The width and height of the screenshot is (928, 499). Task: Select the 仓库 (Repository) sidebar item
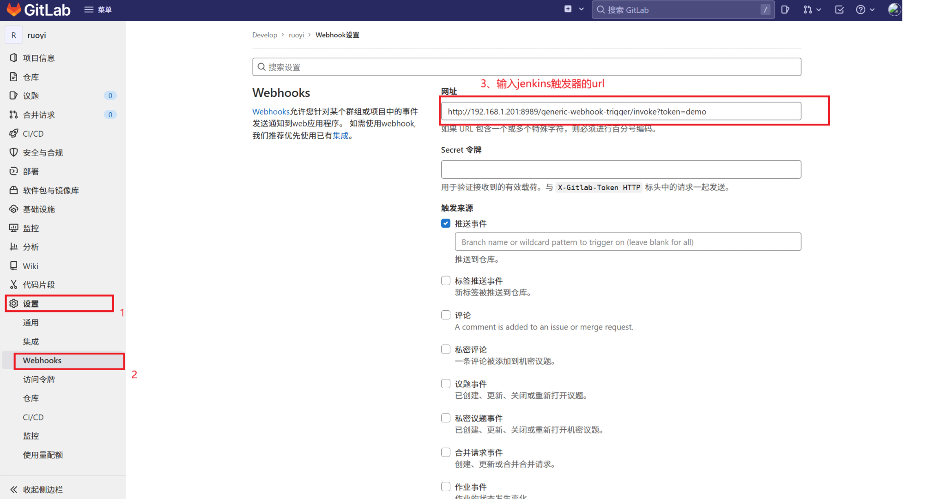click(30, 77)
